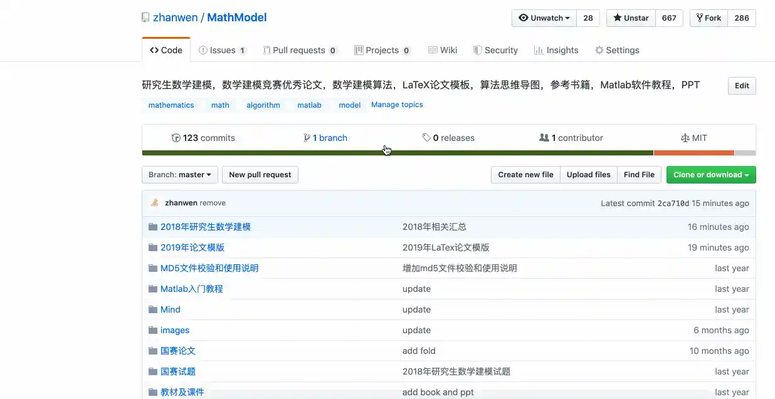Open the 2019年论文模版 folder
The width and height of the screenshot is (775, 399).
coord(192,247)
